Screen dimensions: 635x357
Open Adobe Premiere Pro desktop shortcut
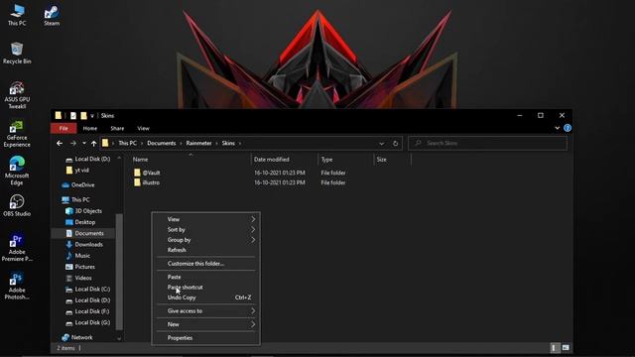click(x=17, y=247)
